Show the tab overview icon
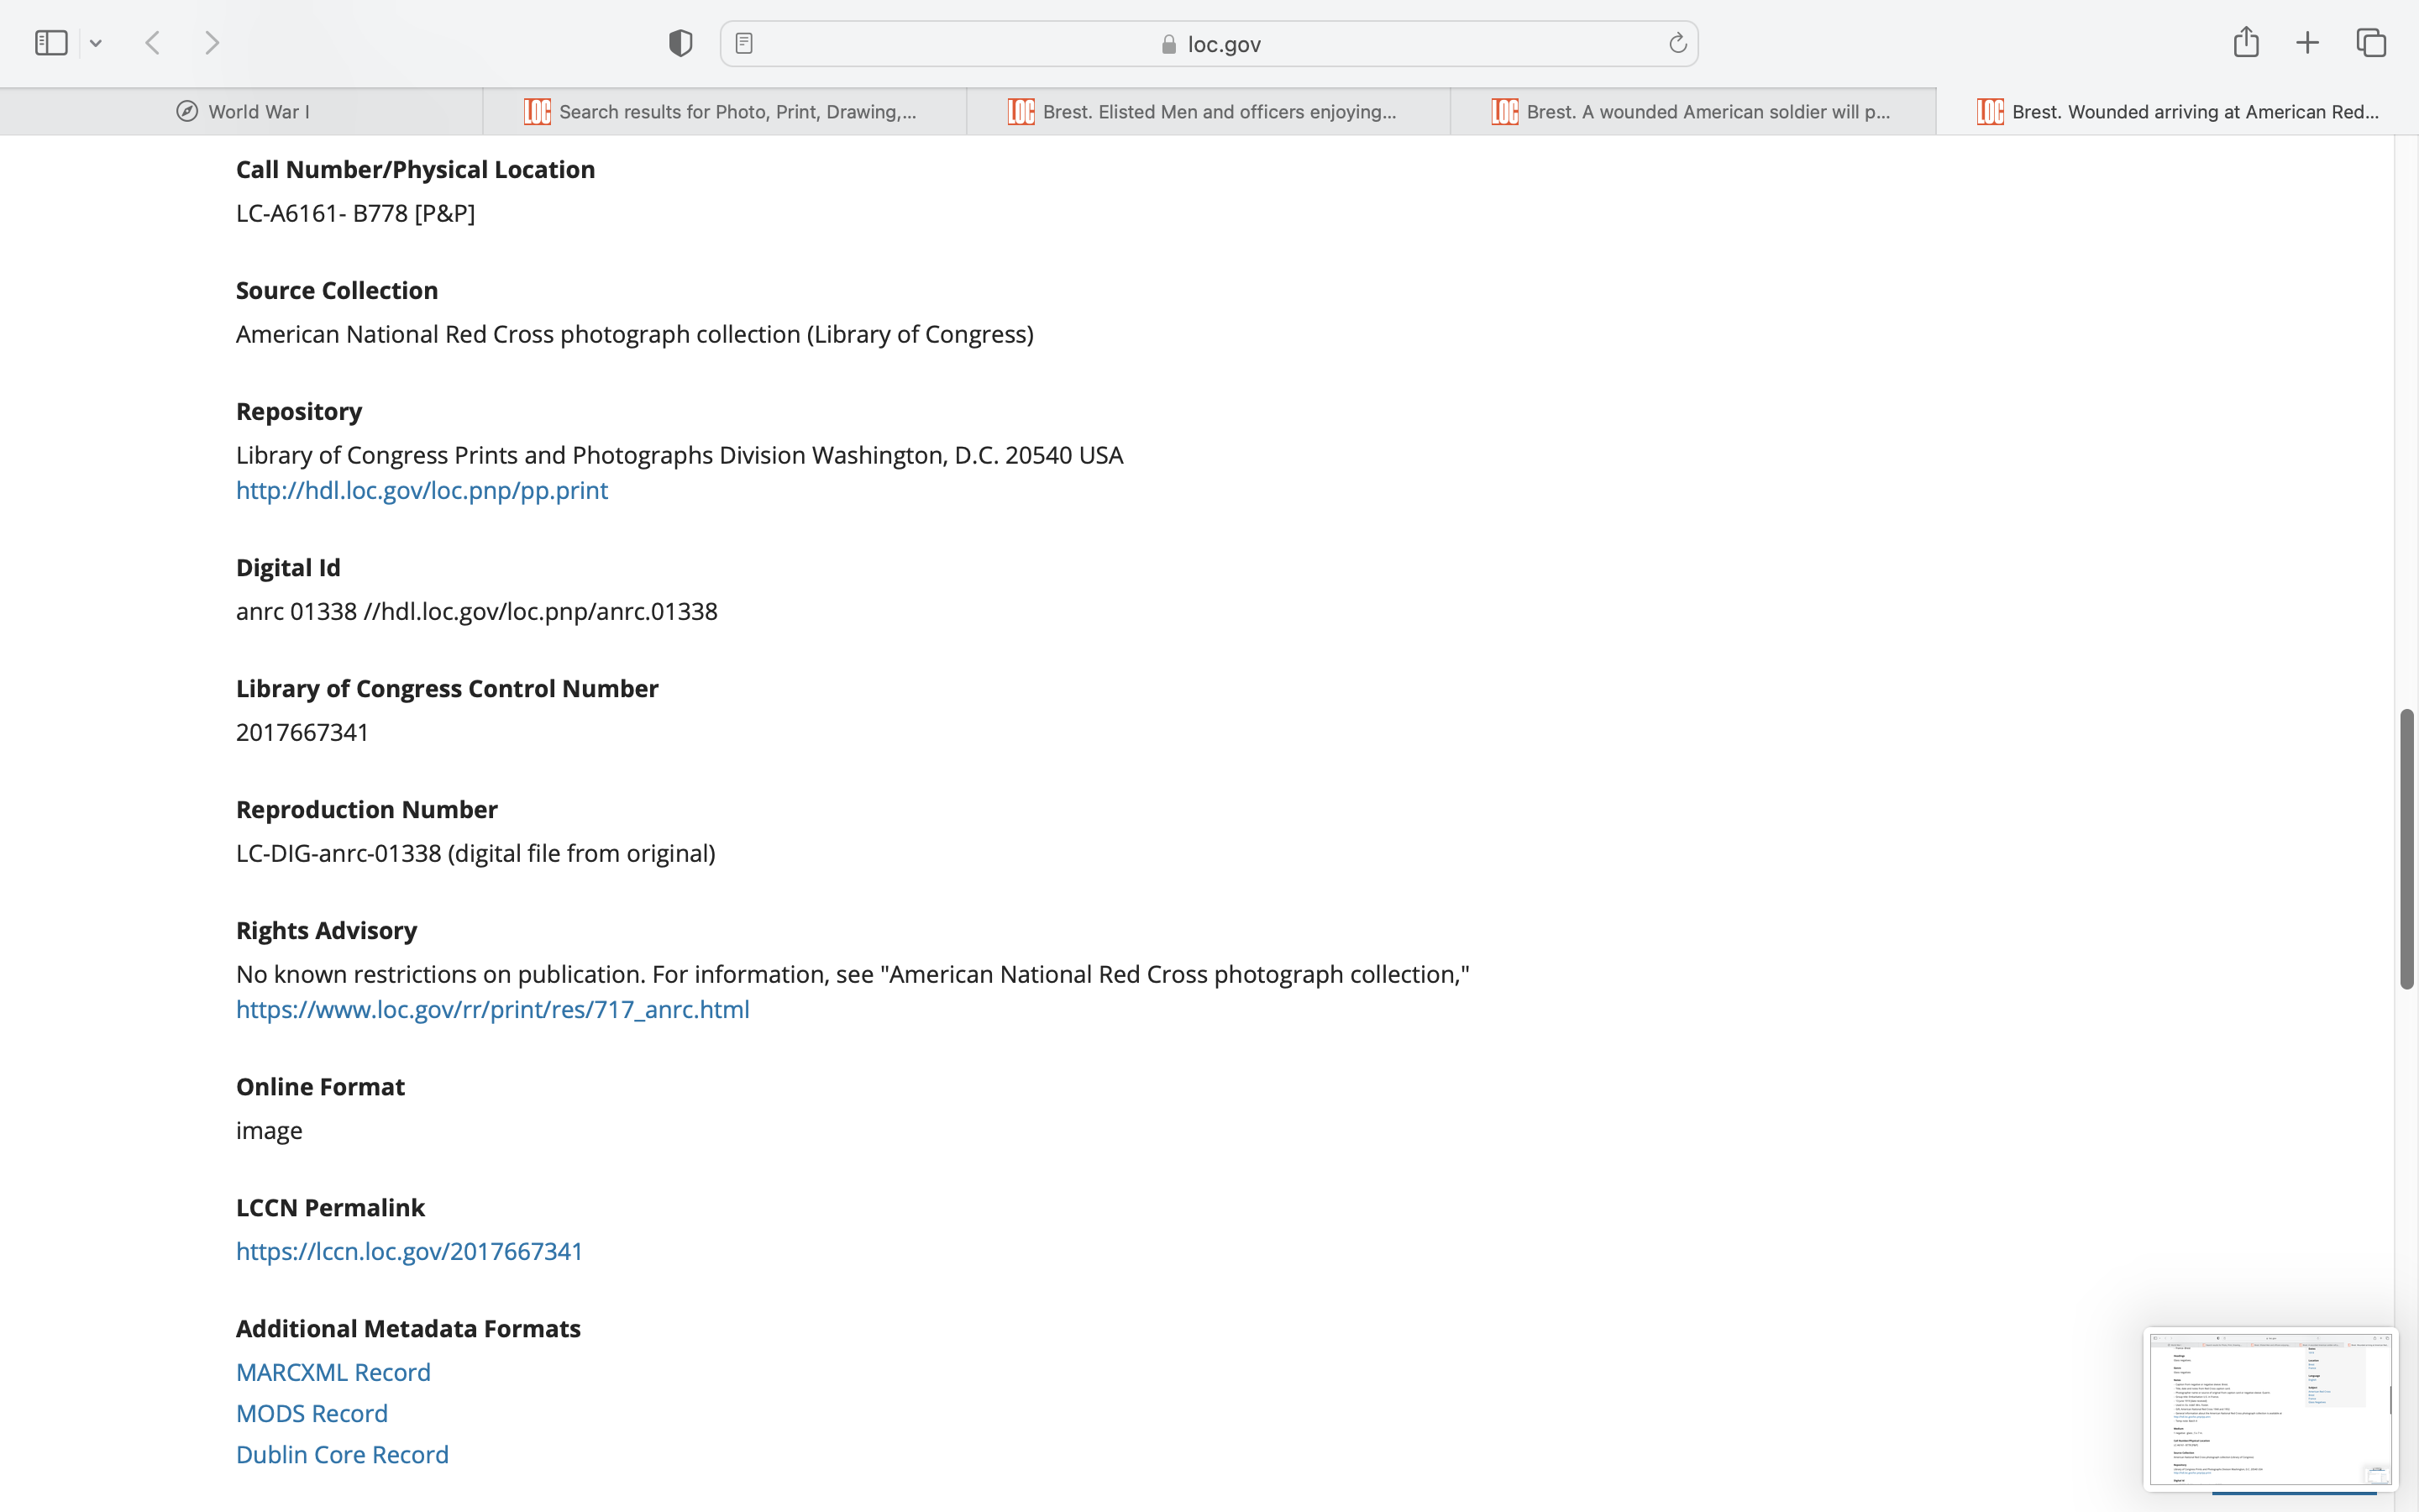This screenshot has width=2419, height=1512. 2371,43
